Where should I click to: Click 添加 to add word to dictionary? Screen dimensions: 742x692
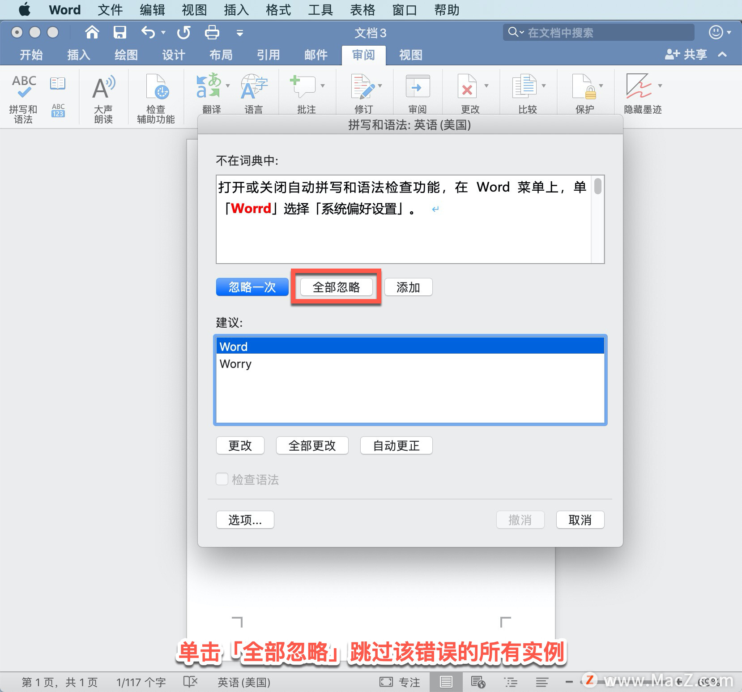tap(408, 287)
